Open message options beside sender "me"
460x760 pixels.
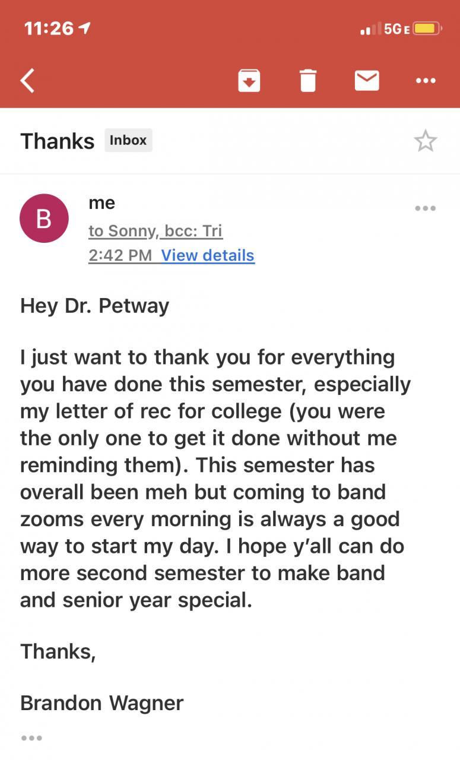[x=425, y=208]
